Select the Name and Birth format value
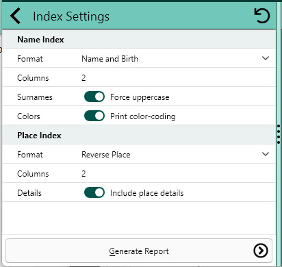This screenshot has height=267, width=282. coord(110,59)
